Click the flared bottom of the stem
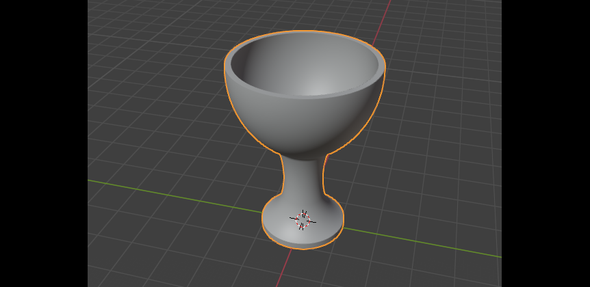The height and width of the screenshot is (287, 590). (303, 197)
